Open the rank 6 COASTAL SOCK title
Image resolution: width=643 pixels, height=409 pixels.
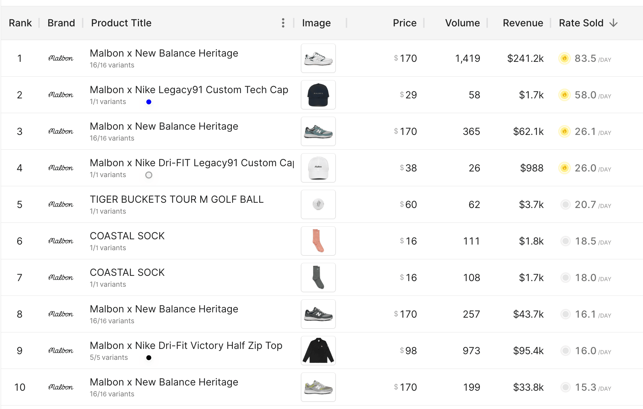click(127, 236)
